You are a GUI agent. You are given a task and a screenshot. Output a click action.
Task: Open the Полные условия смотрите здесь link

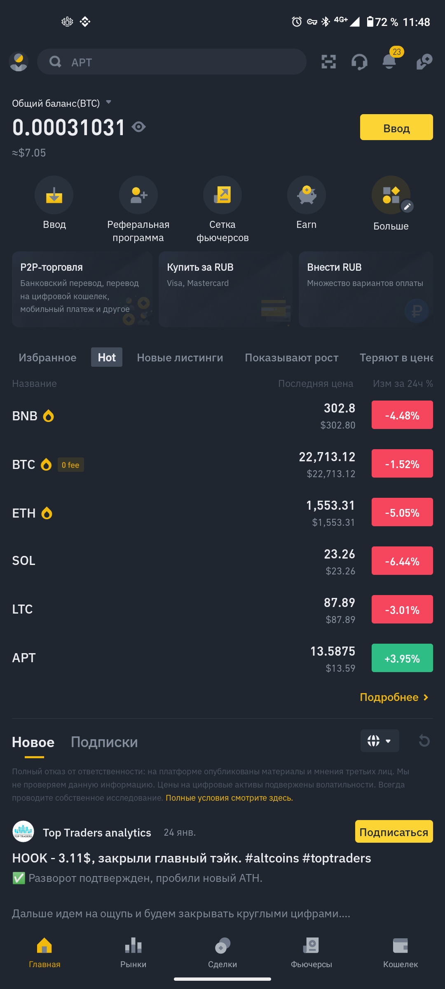[229, 798]
